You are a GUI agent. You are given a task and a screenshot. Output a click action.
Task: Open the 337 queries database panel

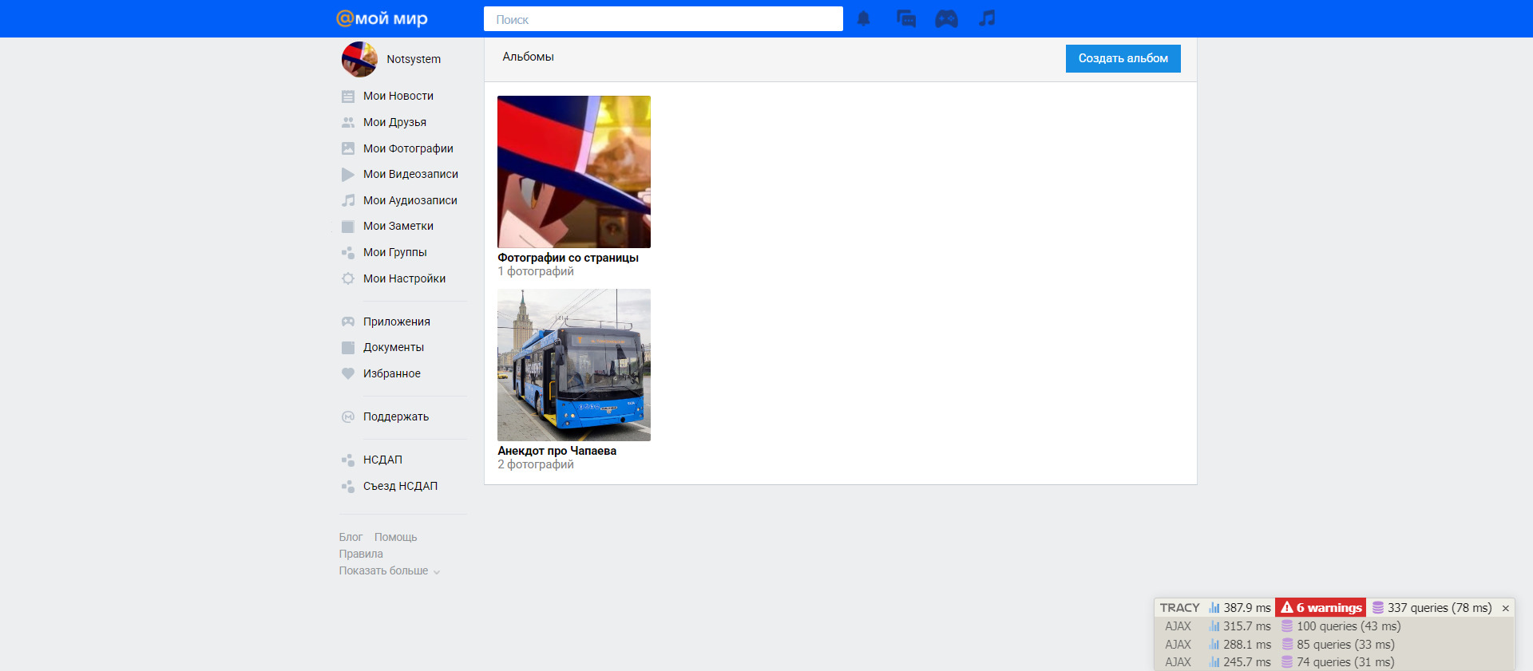[1432, 608]
